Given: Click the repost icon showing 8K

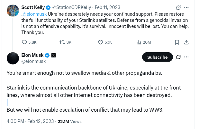Looking at the screenshot, I should 63,42.
